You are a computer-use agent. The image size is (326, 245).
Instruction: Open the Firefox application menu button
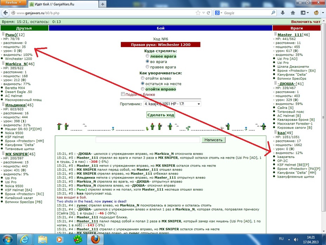pos(13,2)
